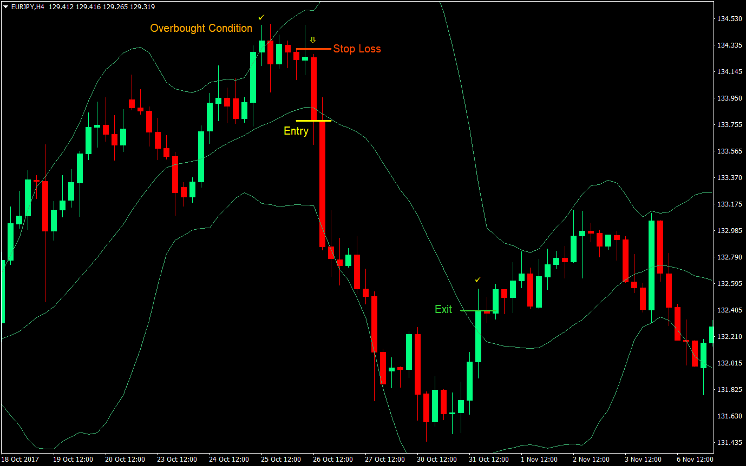The width and height of the screenshot is (746, 466).
Task: Click the yellow "Entry" text label
Action: point(296,130)
